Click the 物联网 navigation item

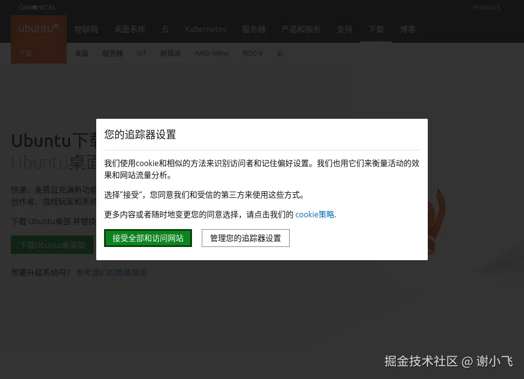[86, 29]
